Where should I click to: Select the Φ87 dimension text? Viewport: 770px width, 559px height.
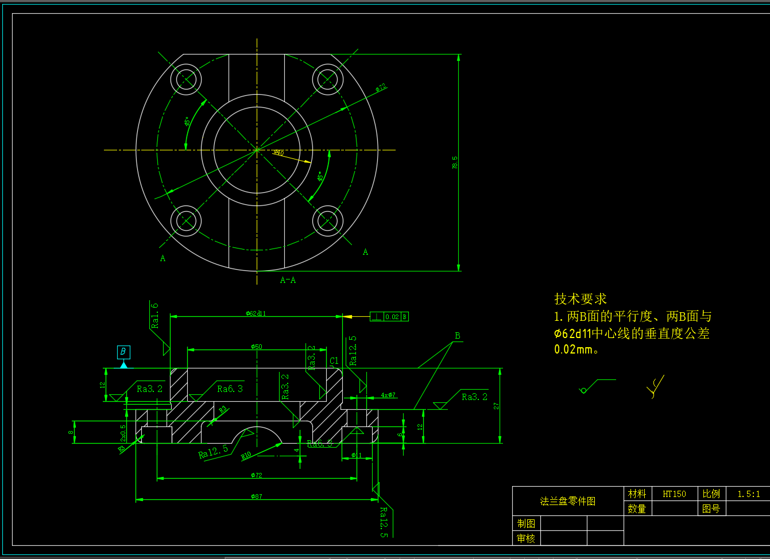pos(257,496)
